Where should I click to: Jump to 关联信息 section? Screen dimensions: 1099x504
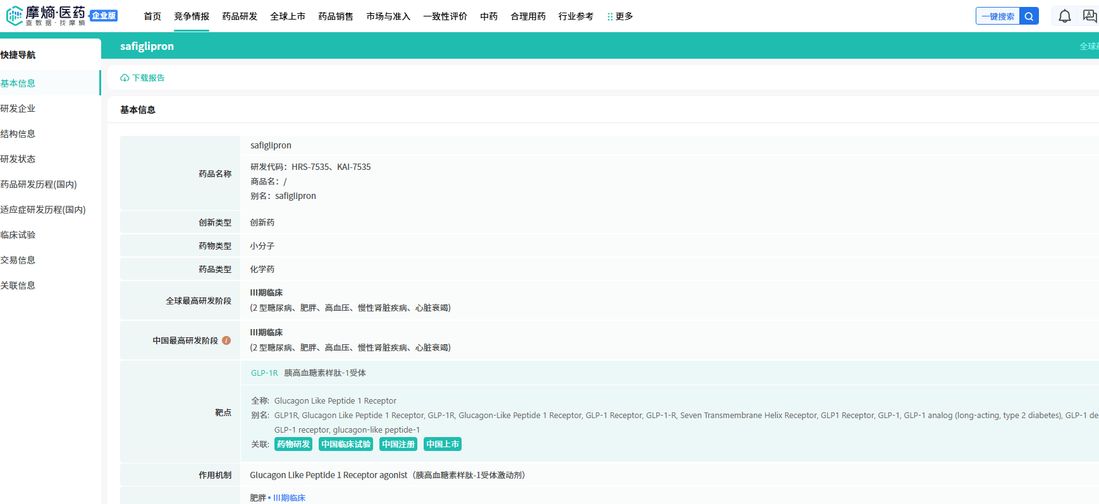tap(18, 285)
